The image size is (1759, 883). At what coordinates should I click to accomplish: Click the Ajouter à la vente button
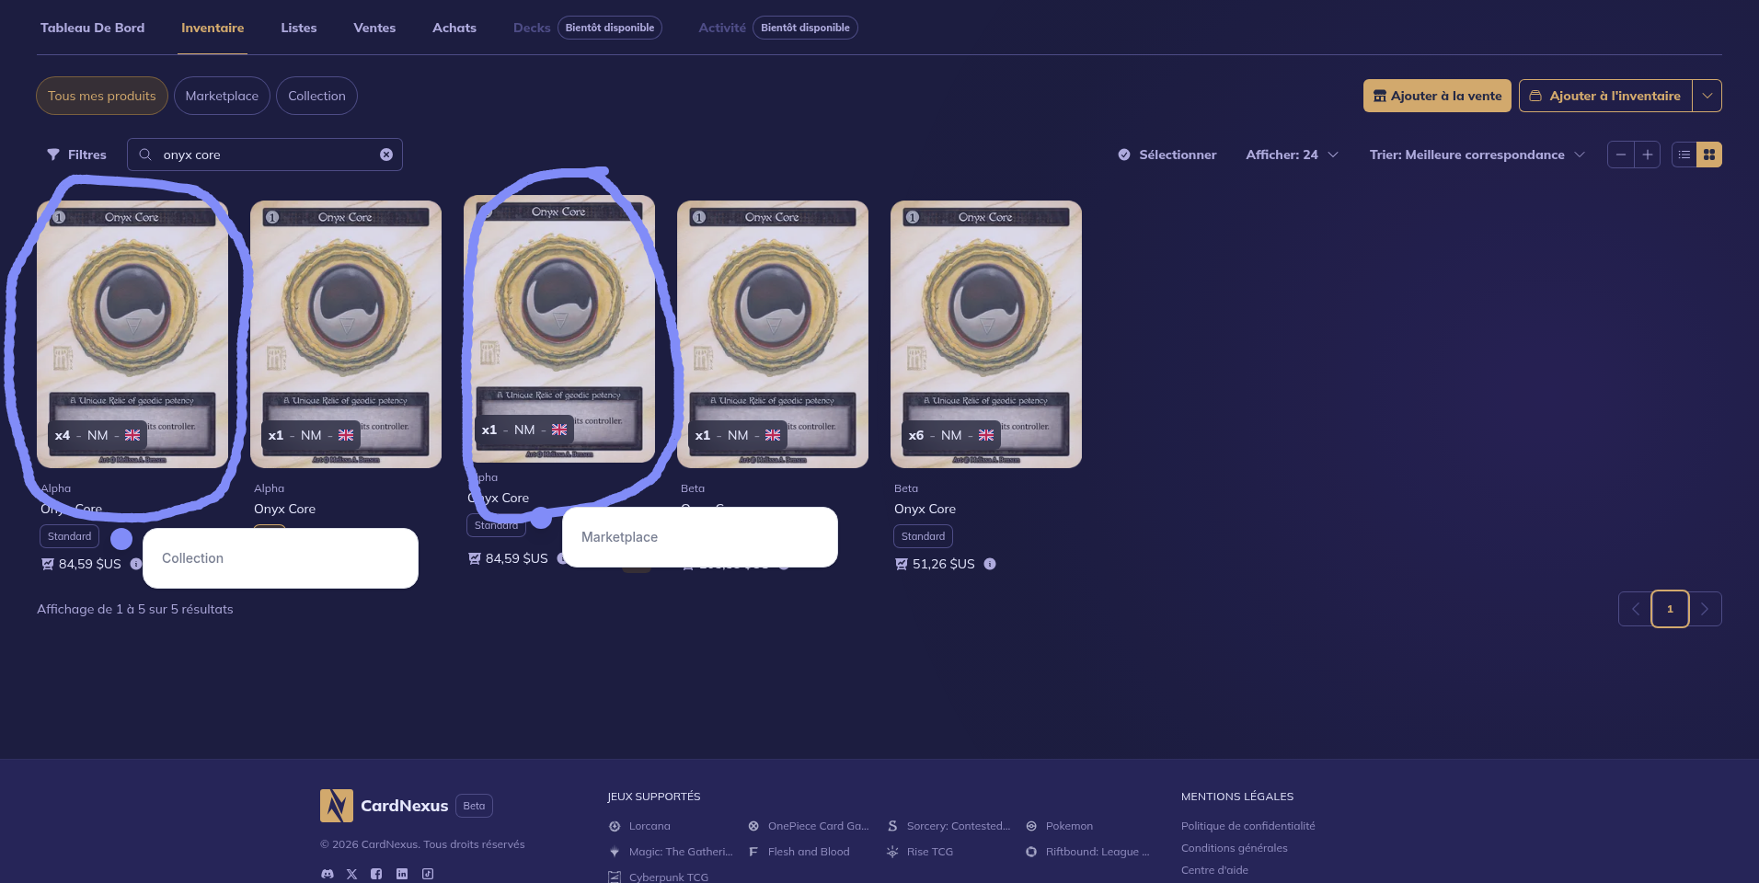click(x=1437, y=96)
